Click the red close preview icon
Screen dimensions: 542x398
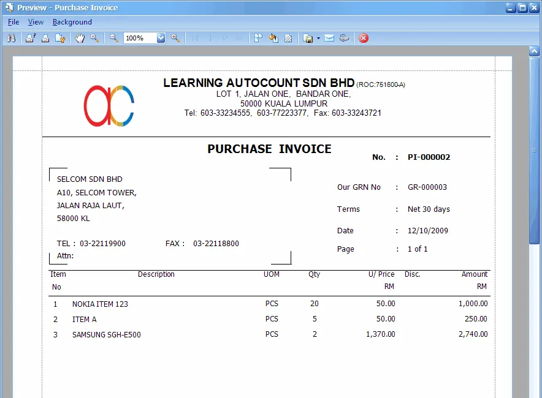click(x=364, y=38)
